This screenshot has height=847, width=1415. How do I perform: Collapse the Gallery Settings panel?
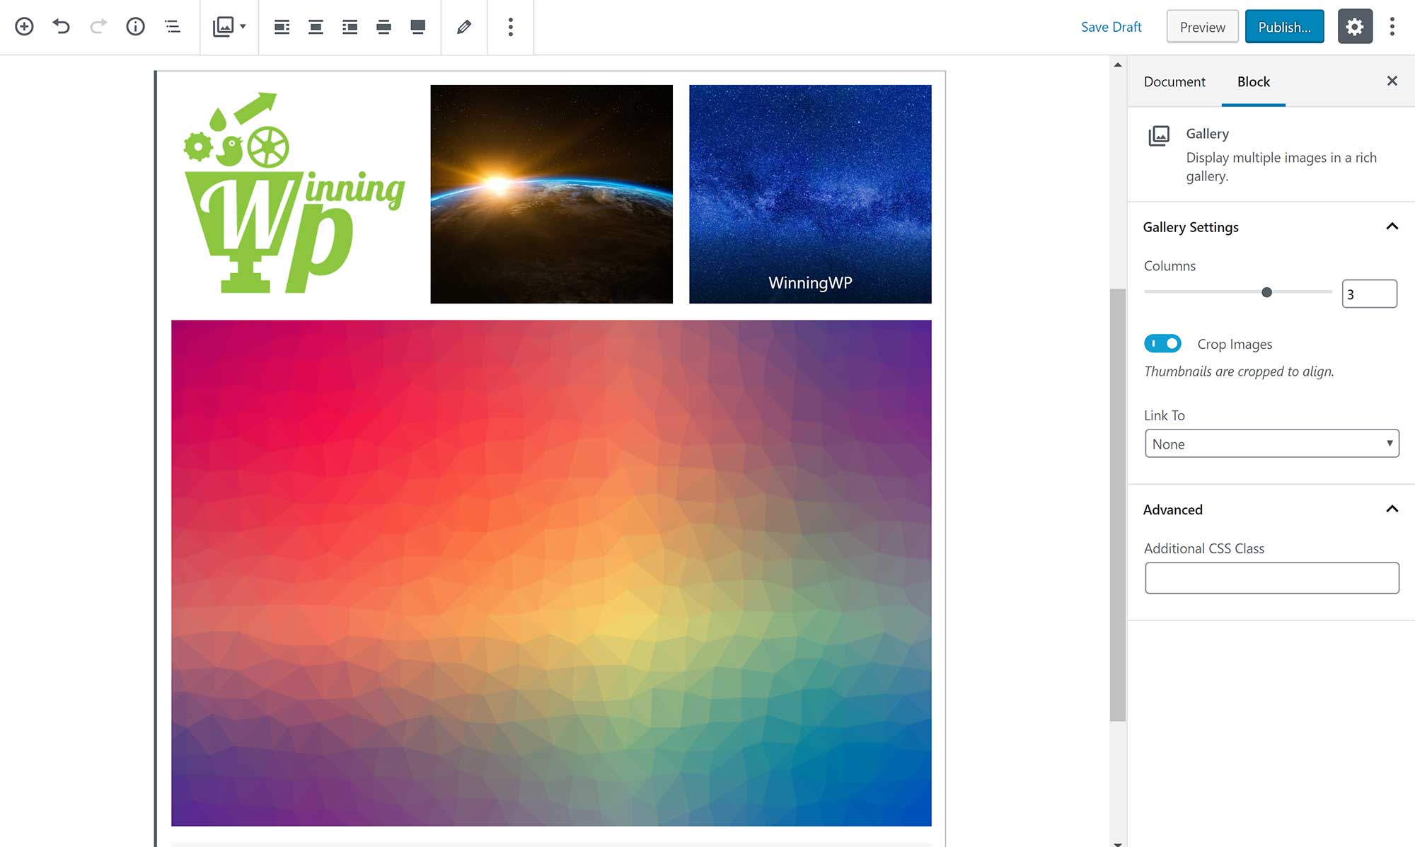(x=1392, y=226)
